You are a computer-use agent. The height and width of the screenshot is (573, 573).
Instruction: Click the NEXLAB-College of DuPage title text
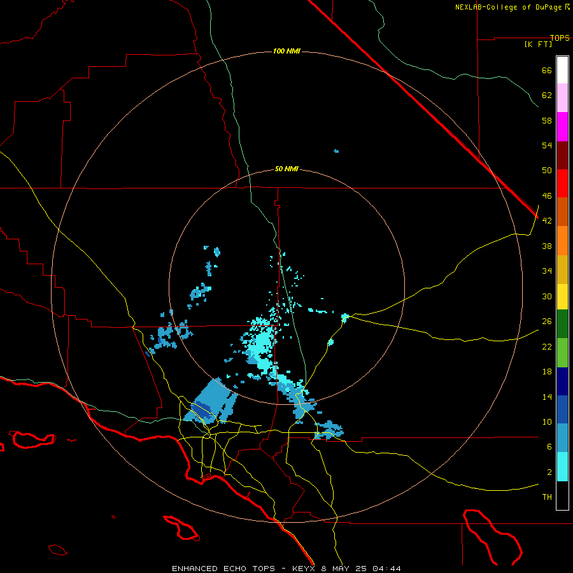point(508,7)
